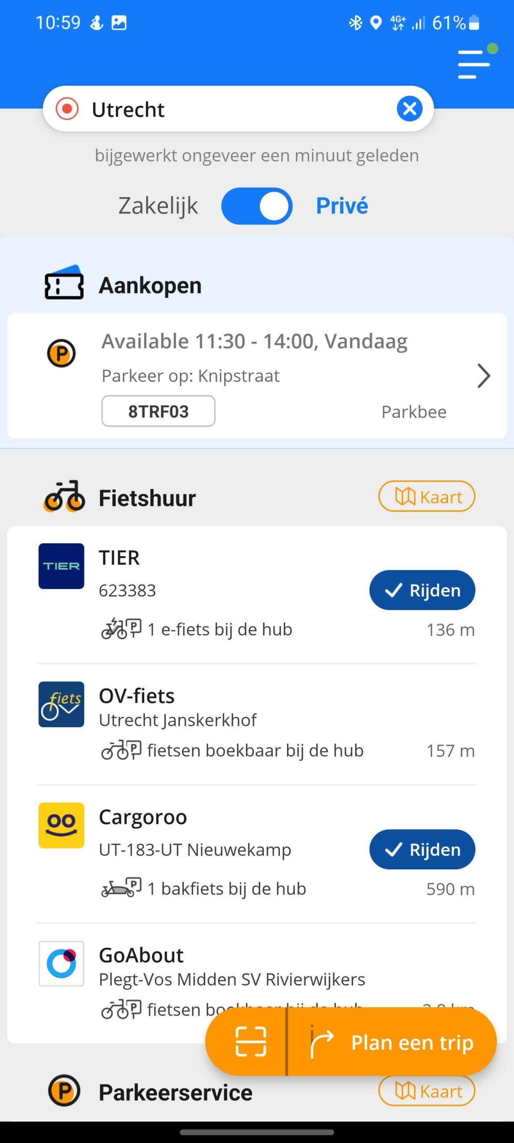This screenshot has width=514, height=1143.
Task: Tap the 8TRF03 license plate badge
Action: coord(158,411)
